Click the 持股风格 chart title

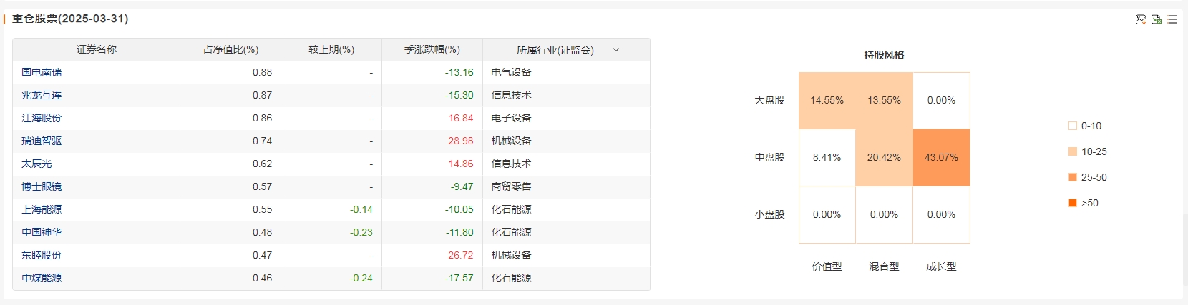coord(884,55)
